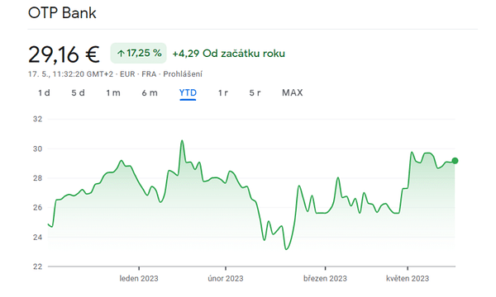Image resolution: width=496 pixels, height=297 pixels.
Task: Click the březen 2023 axis marker
Action: click(325, 278)
